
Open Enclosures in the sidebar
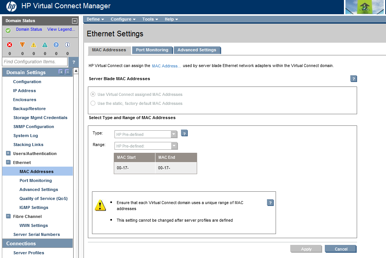pos(25,100)
